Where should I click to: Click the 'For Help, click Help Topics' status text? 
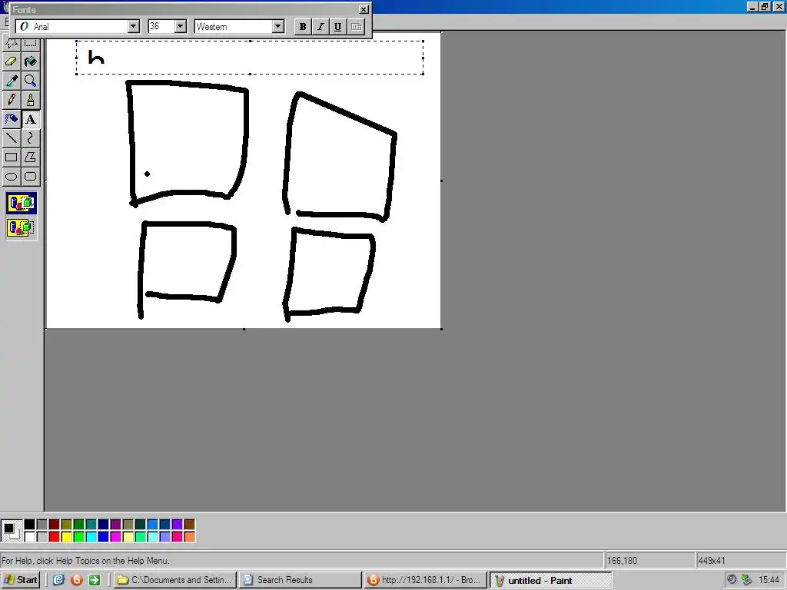[x=85, y=560]
